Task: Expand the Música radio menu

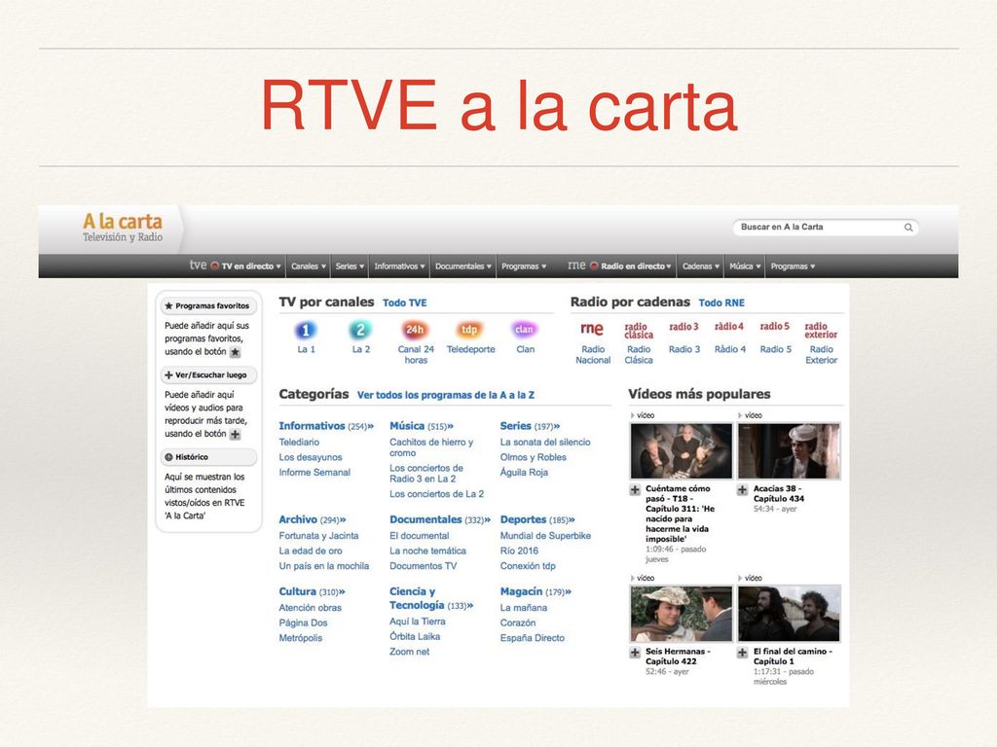Action: 745,267
